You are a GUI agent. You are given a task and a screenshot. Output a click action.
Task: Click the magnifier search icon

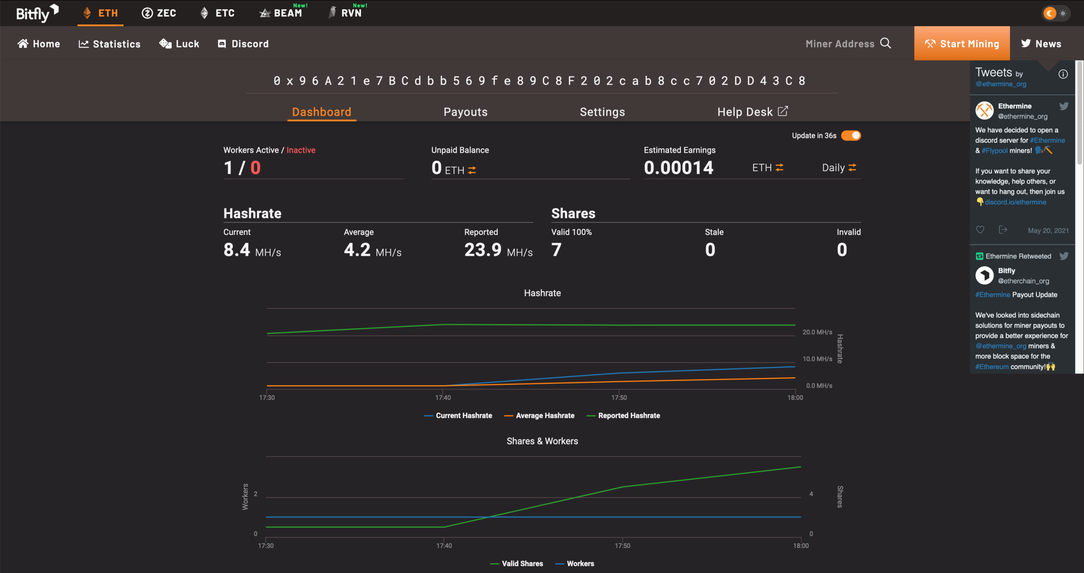885,43
